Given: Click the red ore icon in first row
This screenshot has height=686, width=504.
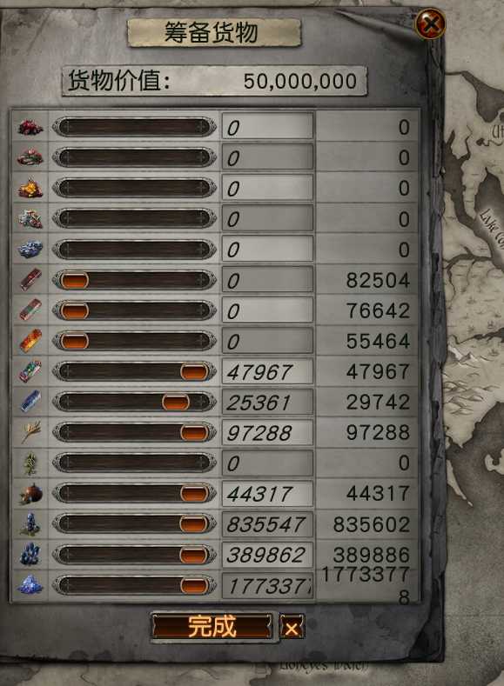Looking at the screenshot, I should [30, 127].
